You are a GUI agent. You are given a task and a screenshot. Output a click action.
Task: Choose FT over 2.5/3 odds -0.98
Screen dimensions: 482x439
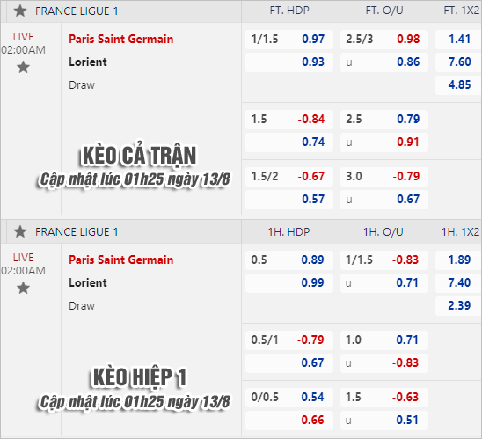384,40
